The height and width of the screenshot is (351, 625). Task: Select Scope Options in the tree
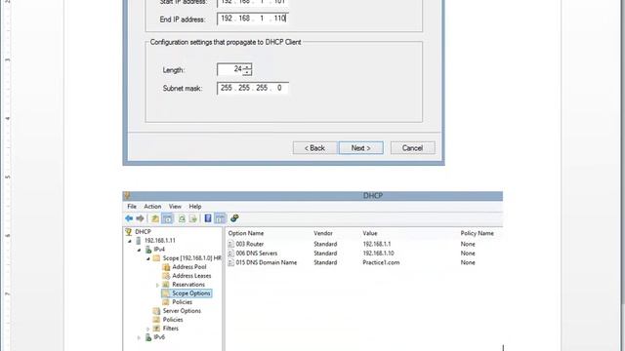[x=191, y=293]
